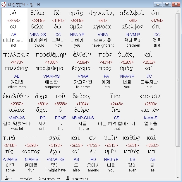Select Strong's number <50>

(103, 21)
